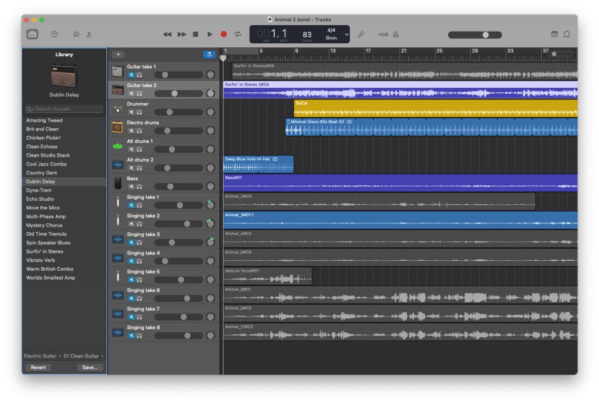Click the Save... button in Library
This screenshot has height=403, width=599.
pos(90,368)
